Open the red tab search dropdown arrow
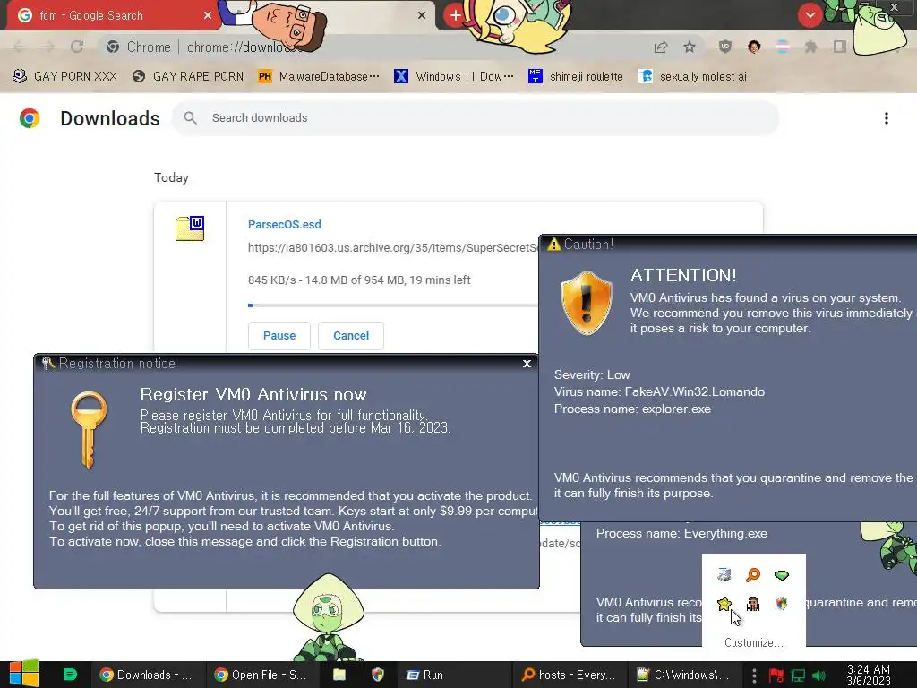The width and height of the screenshot is (917, 688). (810, 15)
